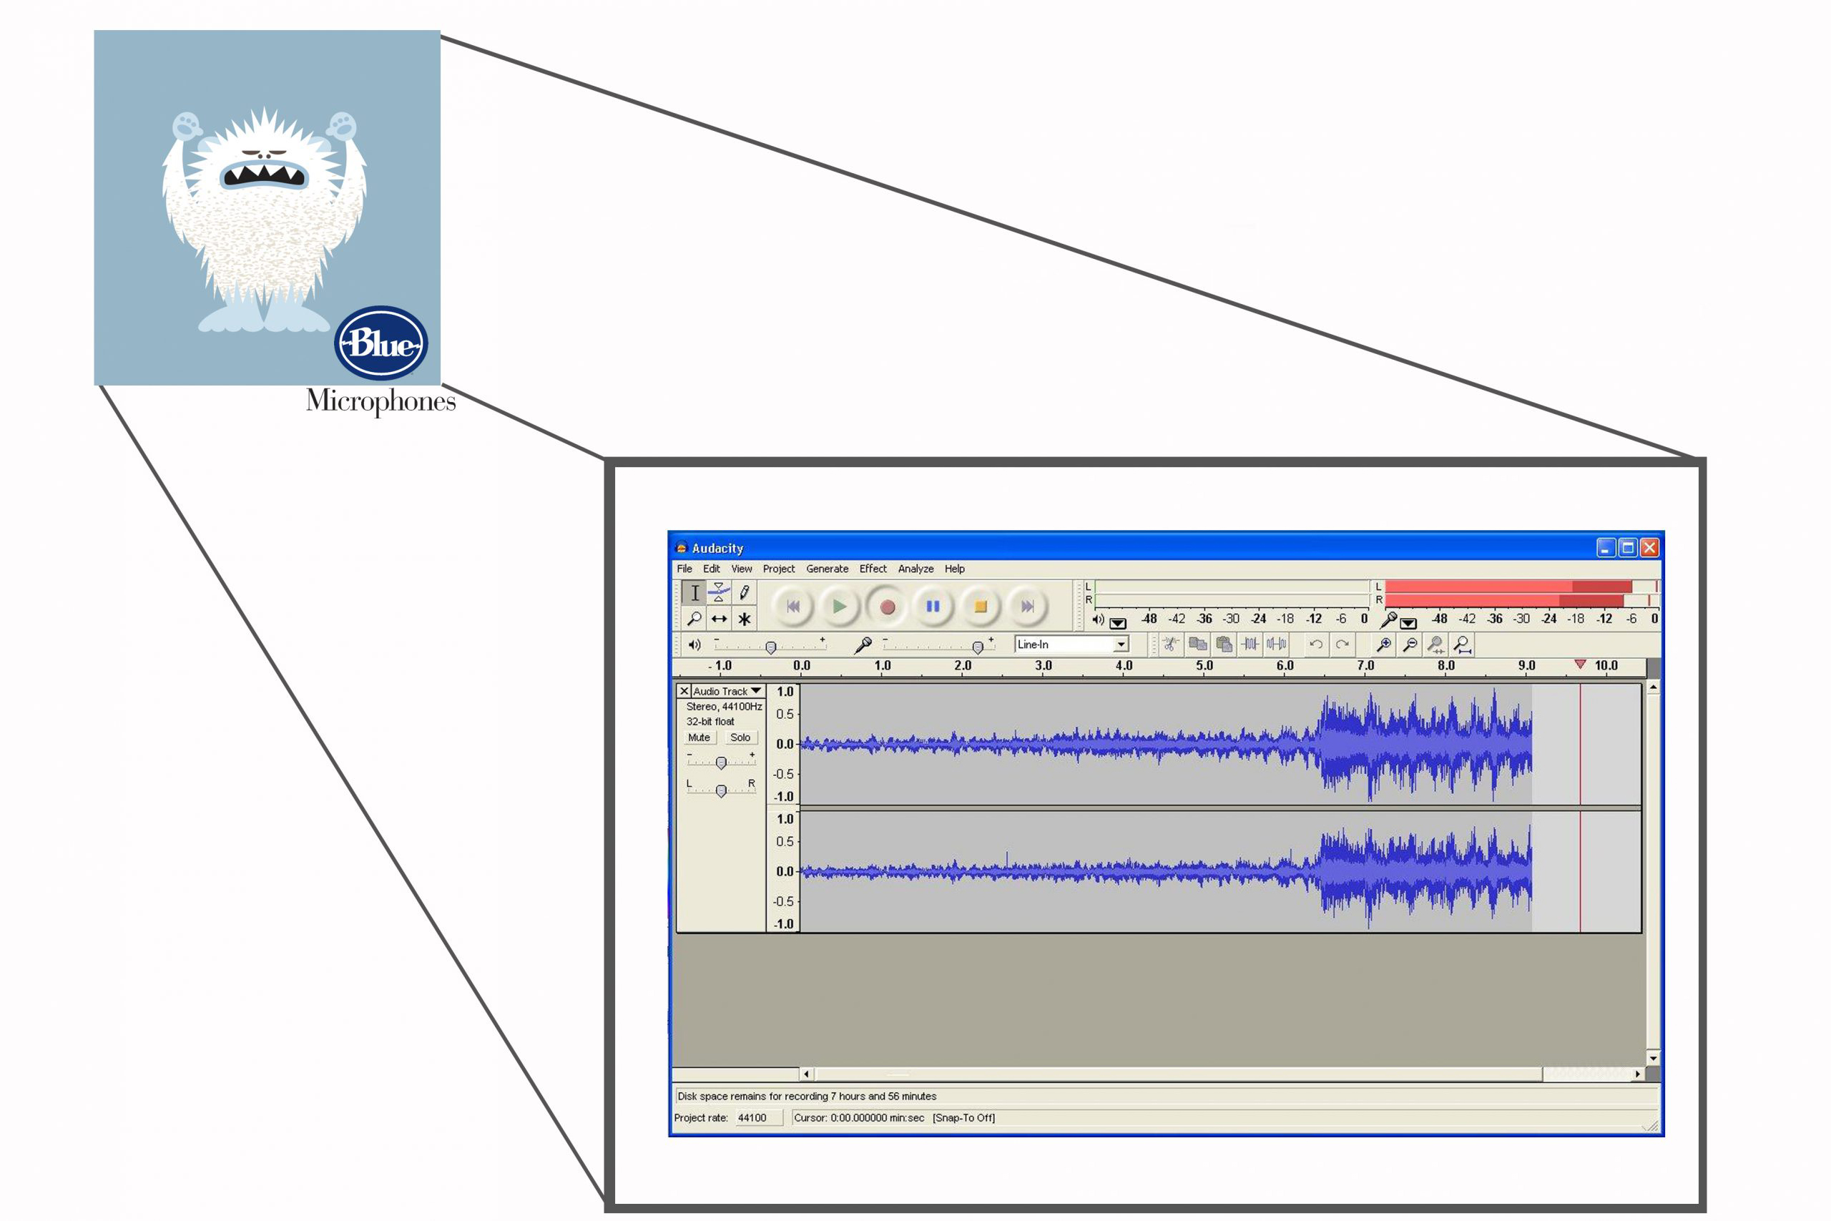
Task: Open the Help menu
Action: pyautogui.click(x=954, y=569)
